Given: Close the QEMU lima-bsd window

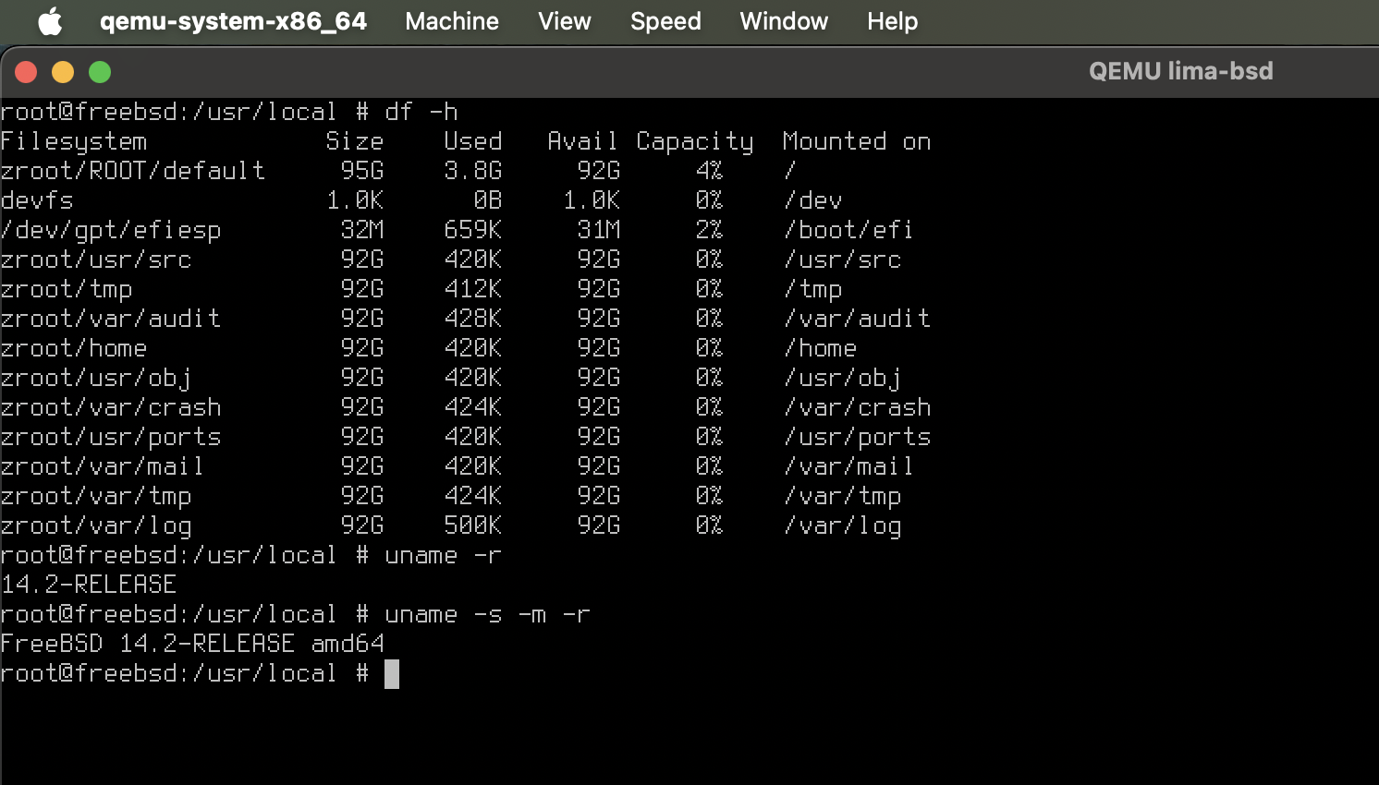Looking at the screenshot, I should coord(26,72).
